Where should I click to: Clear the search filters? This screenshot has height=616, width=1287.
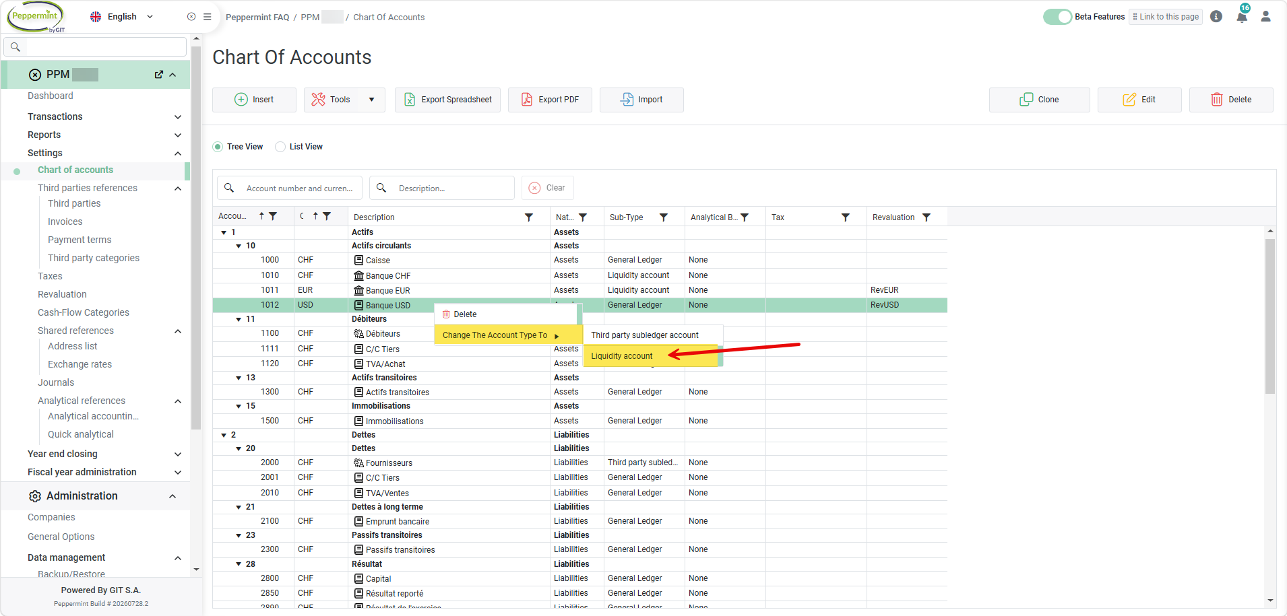pos(547,188)
